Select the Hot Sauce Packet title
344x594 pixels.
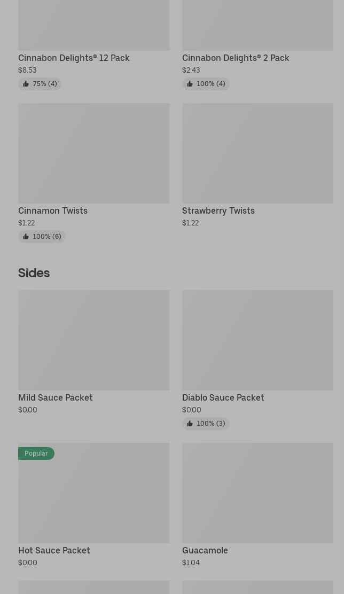click(x=54, y=550)
